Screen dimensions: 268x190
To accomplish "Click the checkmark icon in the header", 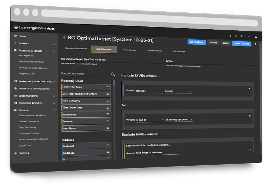I will click(249, 36).
